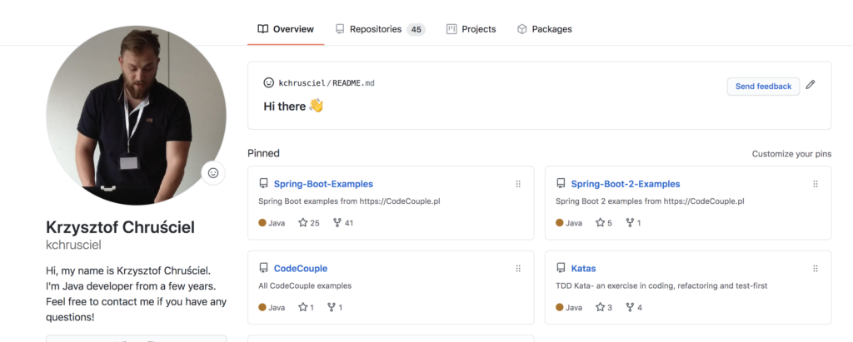853x342 pixels.
Task: View 1 fork of CodeCouple
Action: tap(335, 308)
